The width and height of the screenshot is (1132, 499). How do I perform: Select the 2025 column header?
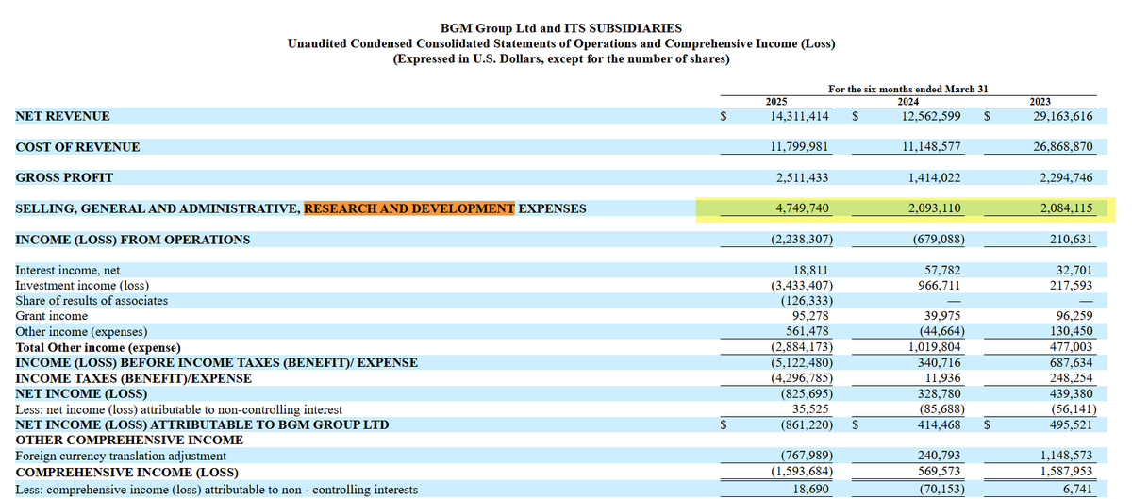[775, 102]
